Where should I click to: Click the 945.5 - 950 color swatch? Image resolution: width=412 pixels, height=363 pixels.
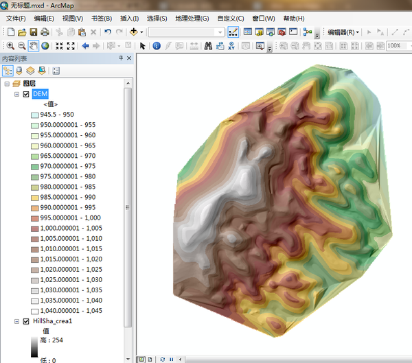pos(34,115)
